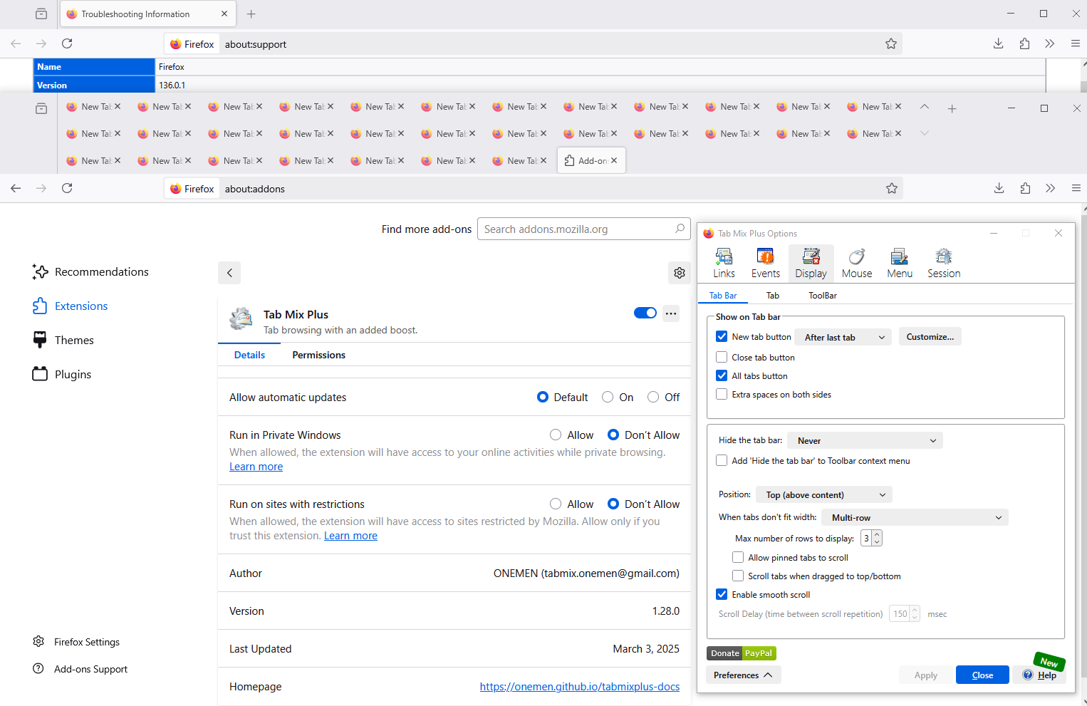Open more tools overflow chevron in about:addons window
The width and height of the screenshot is (1087, 706).
(1051, 189)
